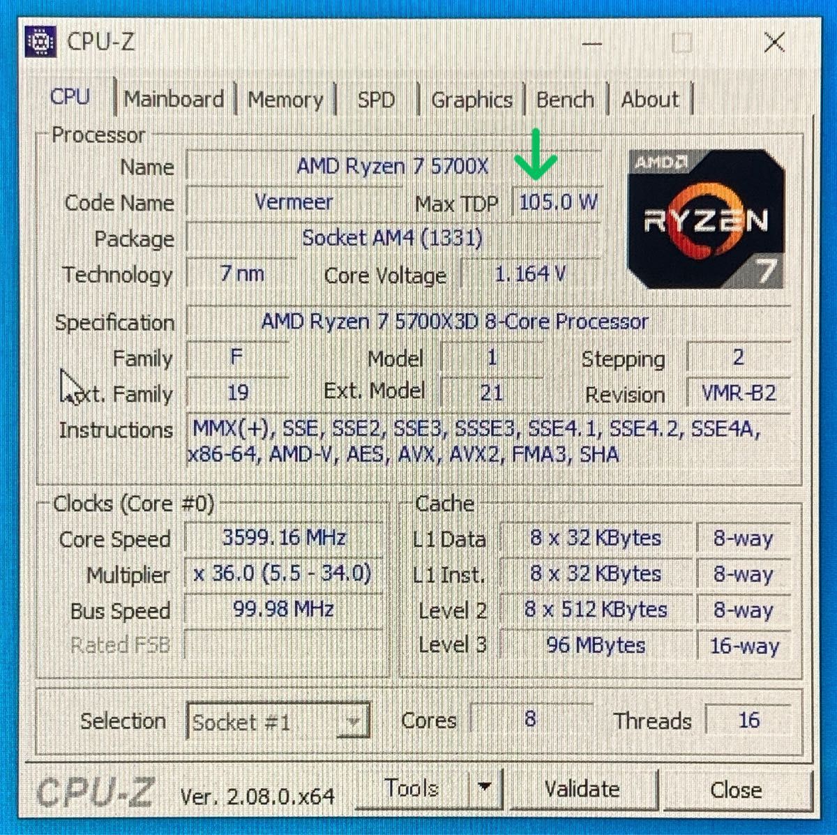
Task: Open the About tab
Action: pos(649,99)
